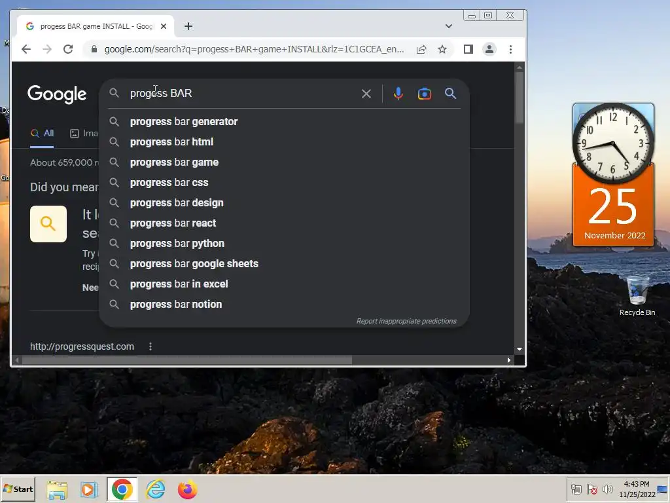670x503 pixels.
Task: Click into the search text field
Action: coord(243,93)
